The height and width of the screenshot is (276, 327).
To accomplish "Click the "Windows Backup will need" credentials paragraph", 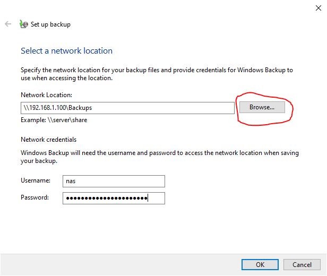I will (160, 157).
